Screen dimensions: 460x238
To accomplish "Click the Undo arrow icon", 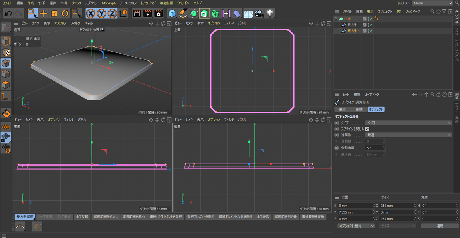I will (x=8, y=14).
